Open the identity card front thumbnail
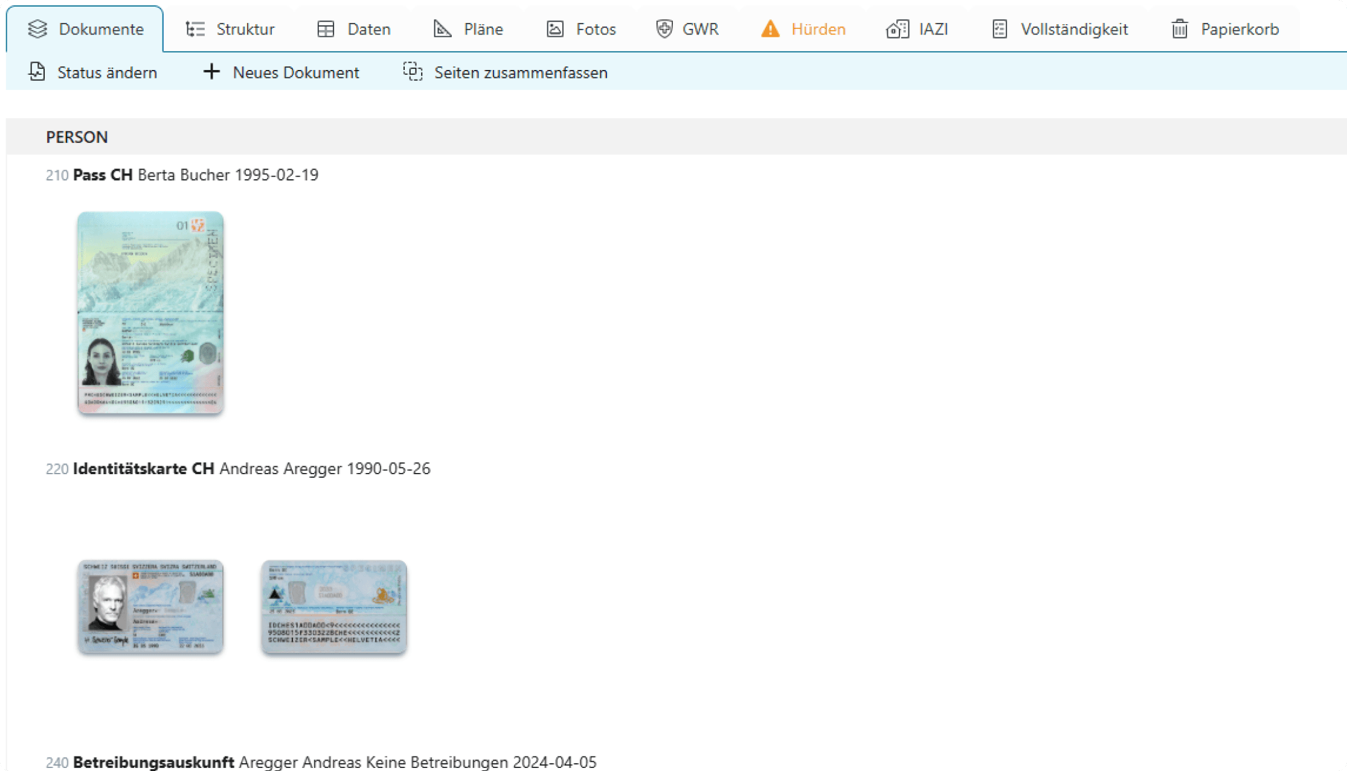 150,606
